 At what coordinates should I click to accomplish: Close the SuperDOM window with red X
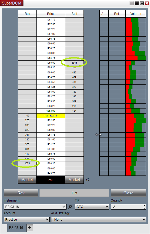click(x=147, y=3)
